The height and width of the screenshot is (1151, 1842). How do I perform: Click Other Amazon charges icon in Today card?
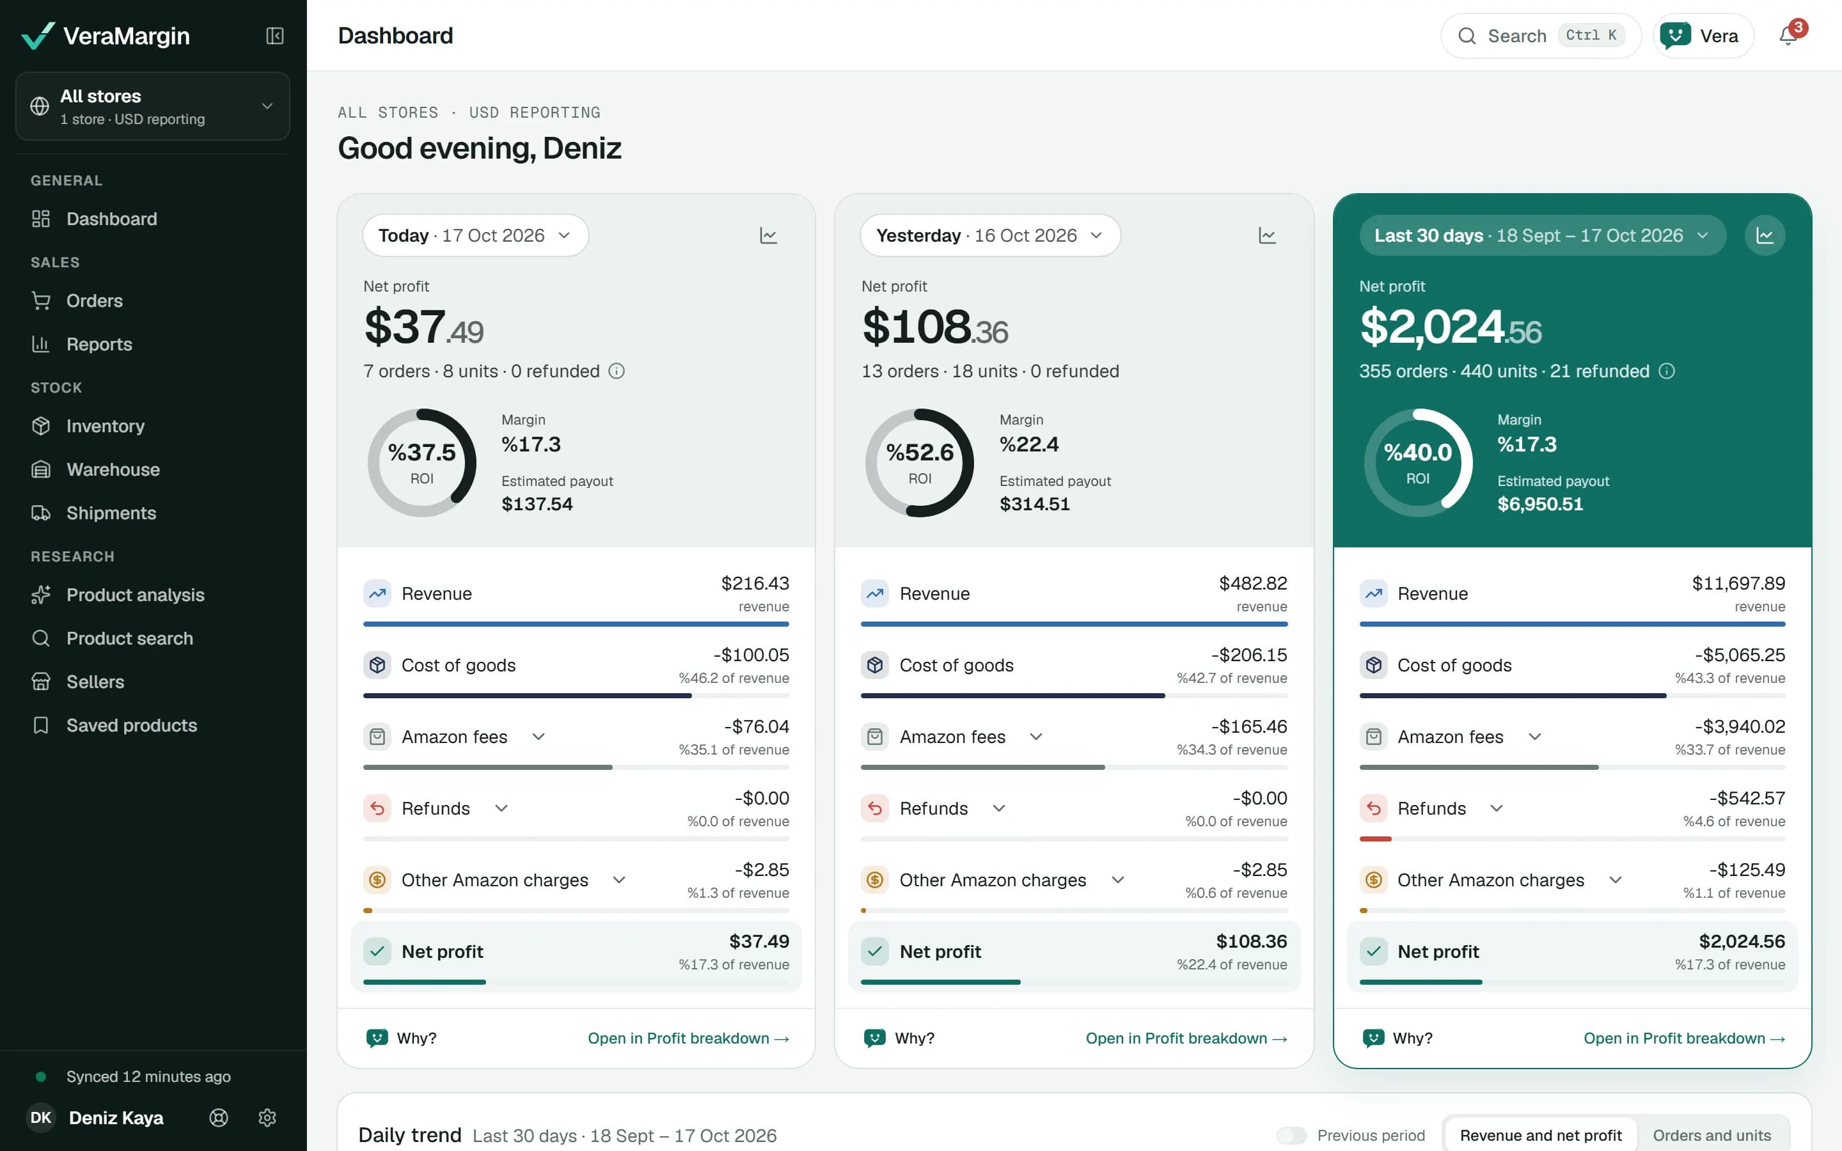tap(377, 879)
